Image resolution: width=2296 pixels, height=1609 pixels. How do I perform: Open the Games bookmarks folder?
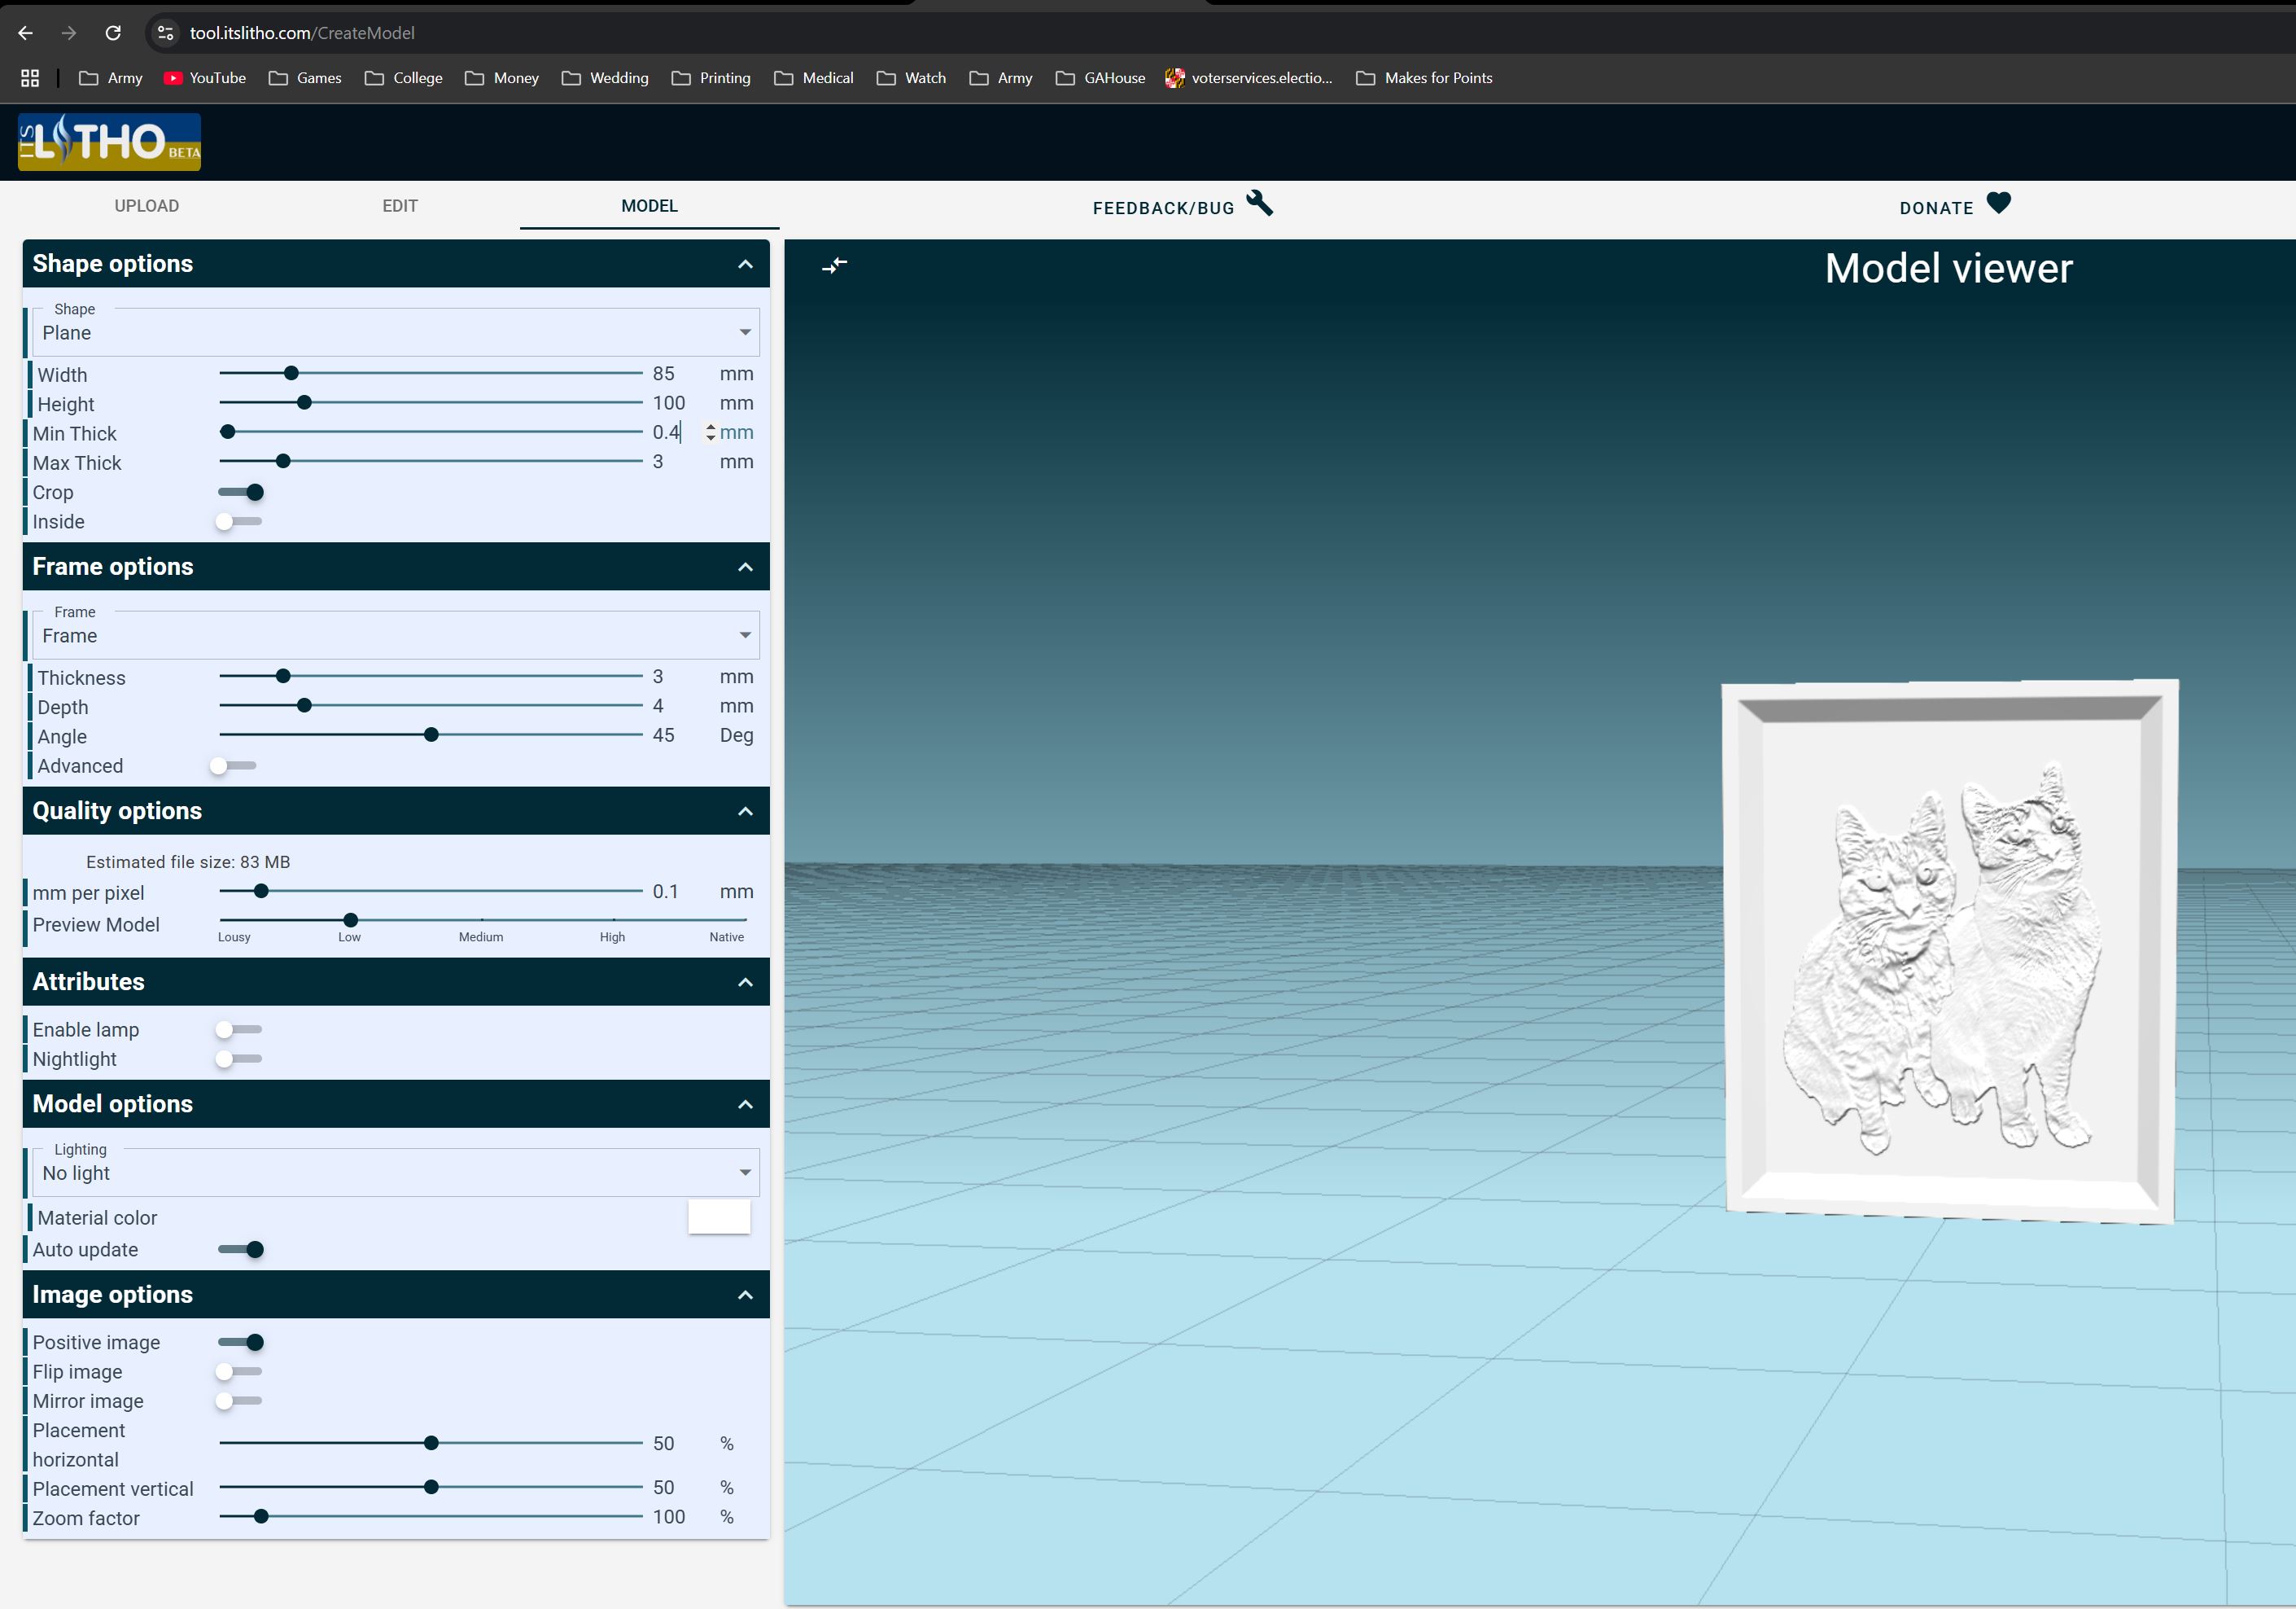point(305,78)
